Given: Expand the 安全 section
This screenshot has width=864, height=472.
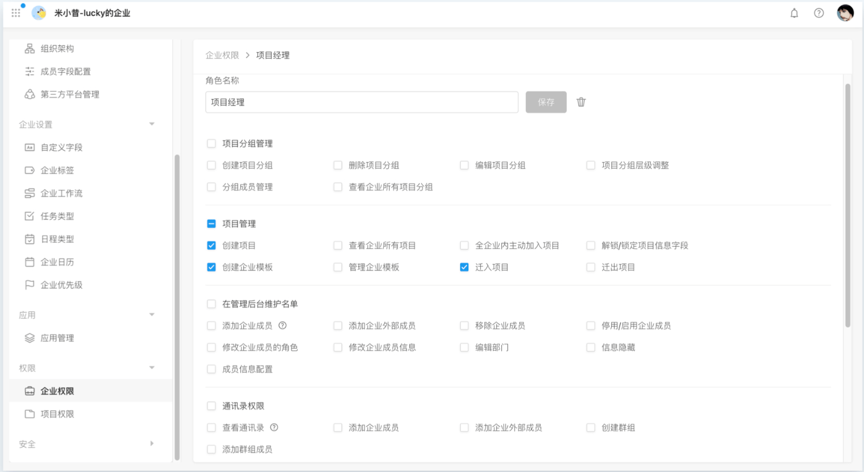Looking at the screenshot, I should tap(151, 444).
